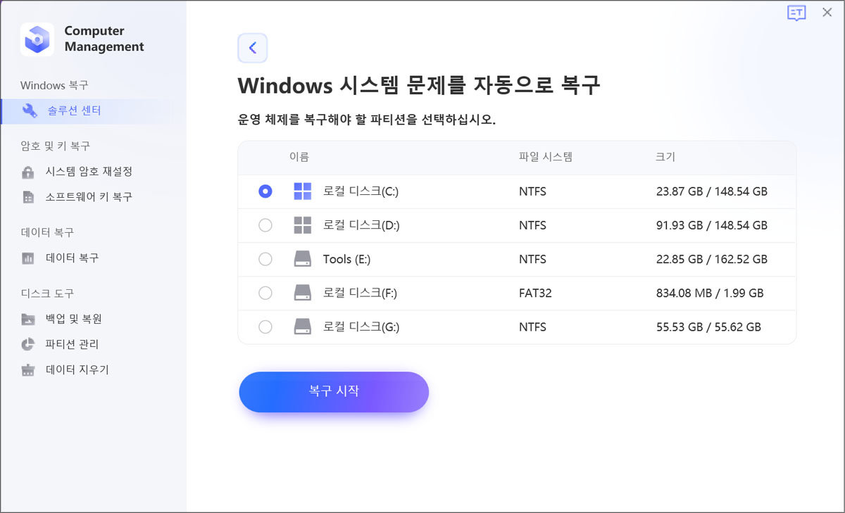This screenshot has width=845, height=513.
Task: Click the backup icon next to 백업 및 복원
Action: click(27, 319)
